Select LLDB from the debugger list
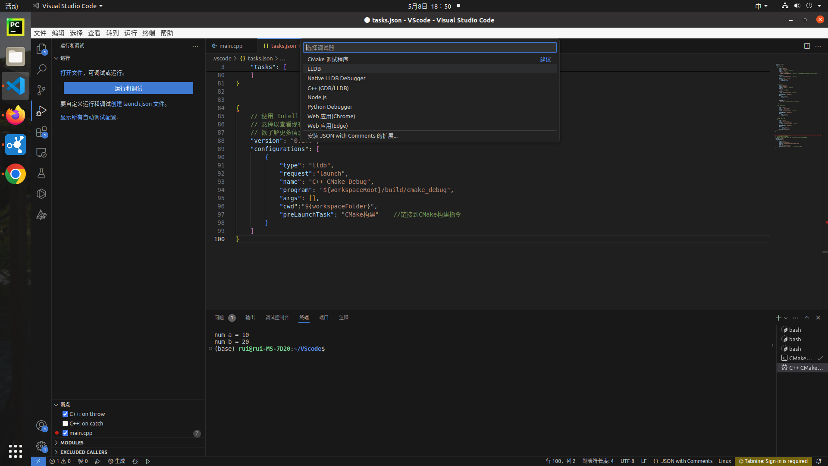828x466 pixels. pyautogui.click(x=314, y=69)
